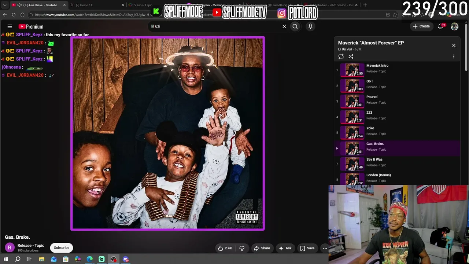Dislike the Gas. Brake. video
Image resolution: width=469 pixels, height=264 pixels.
[x=242, y=248]
